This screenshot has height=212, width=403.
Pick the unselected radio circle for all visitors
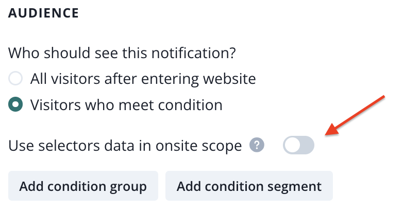16,79
